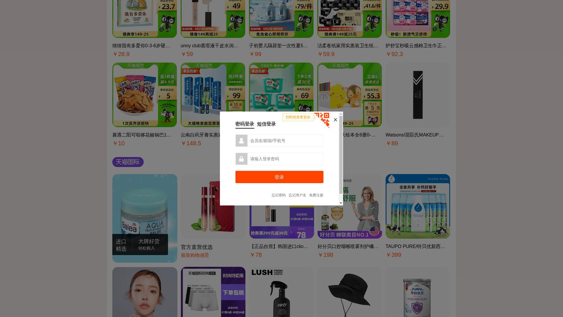Click the orange 登录 button
The height and width of the screenshot is (317, 563).
[x=279, y=177]
